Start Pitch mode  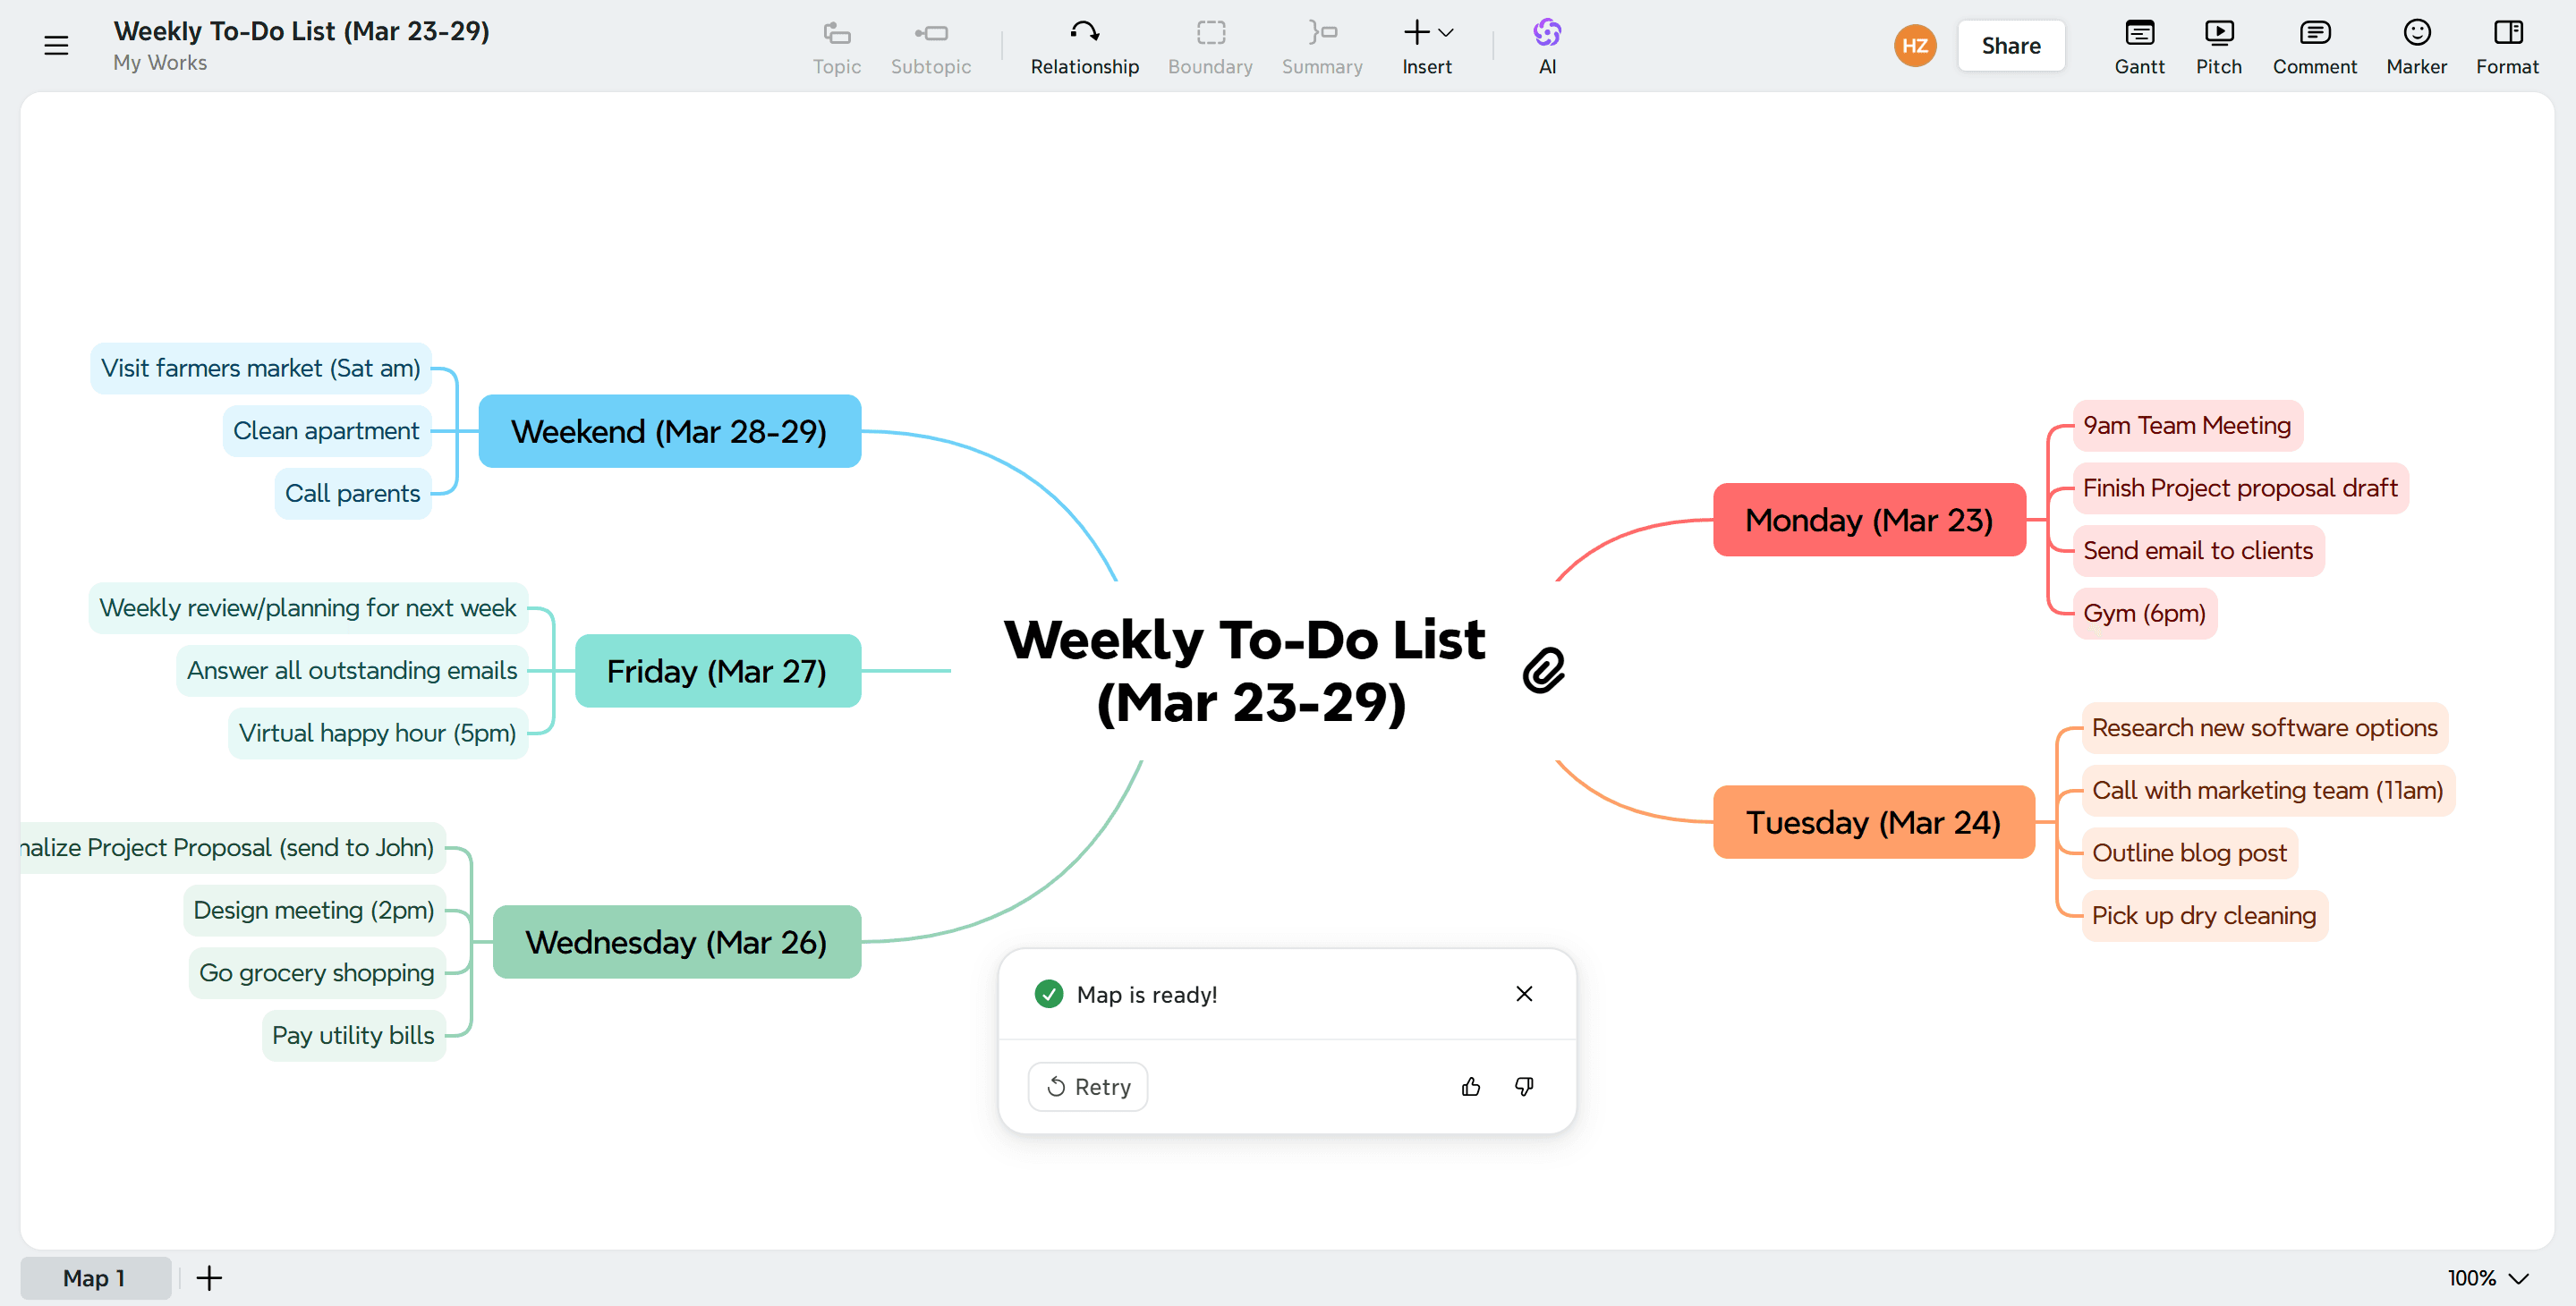coord(2219,45)
